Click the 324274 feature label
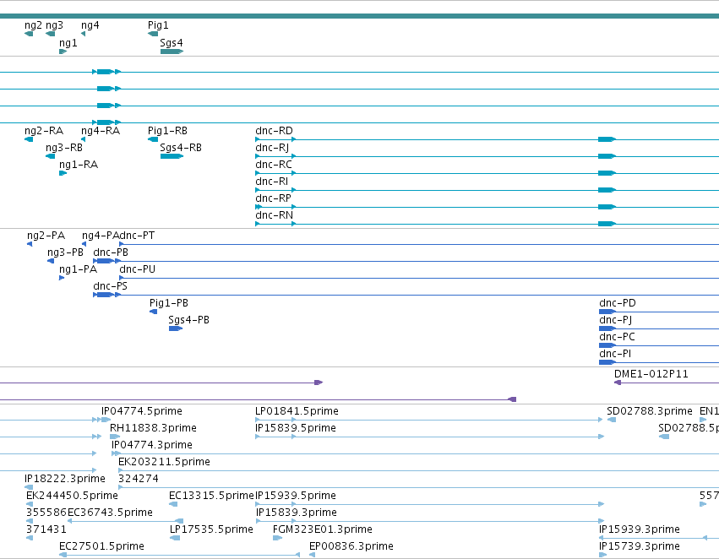719x559 pixels. pos(138,480)
